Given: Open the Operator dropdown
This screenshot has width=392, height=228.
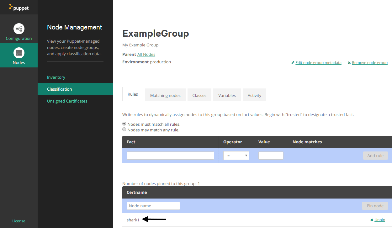Looking at the screenshot, I should [x=236, y=156].
